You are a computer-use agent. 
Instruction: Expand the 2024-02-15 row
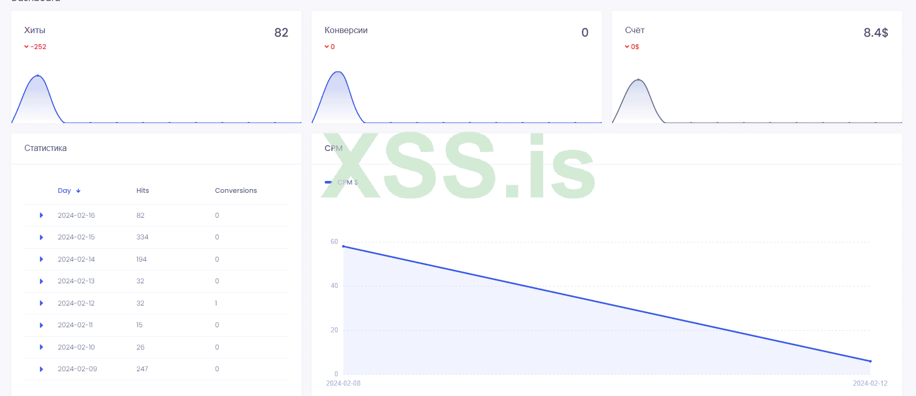coord(41,237)
